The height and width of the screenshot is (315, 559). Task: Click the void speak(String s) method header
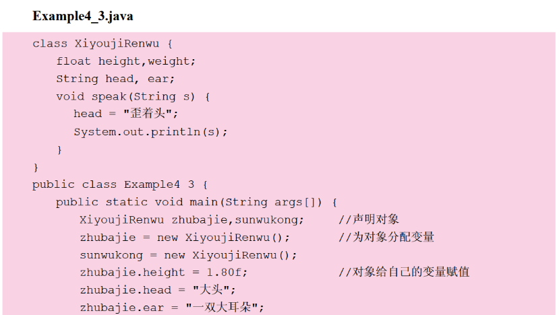coord(133,96)
